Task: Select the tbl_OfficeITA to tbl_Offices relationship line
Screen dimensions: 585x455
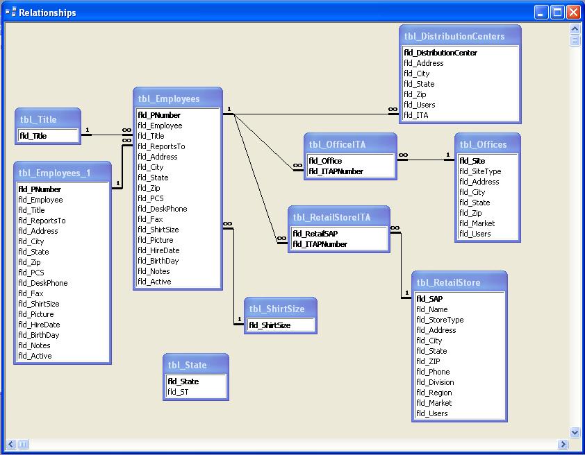Action: coord(425,160)
